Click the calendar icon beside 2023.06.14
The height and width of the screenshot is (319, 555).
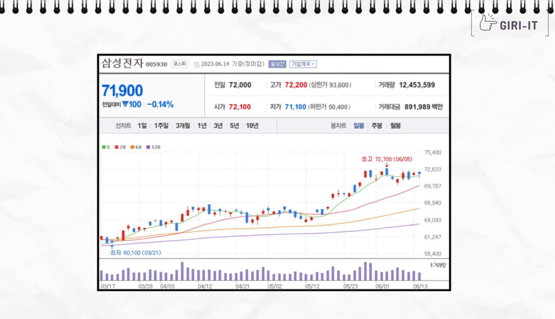[196, 64]
